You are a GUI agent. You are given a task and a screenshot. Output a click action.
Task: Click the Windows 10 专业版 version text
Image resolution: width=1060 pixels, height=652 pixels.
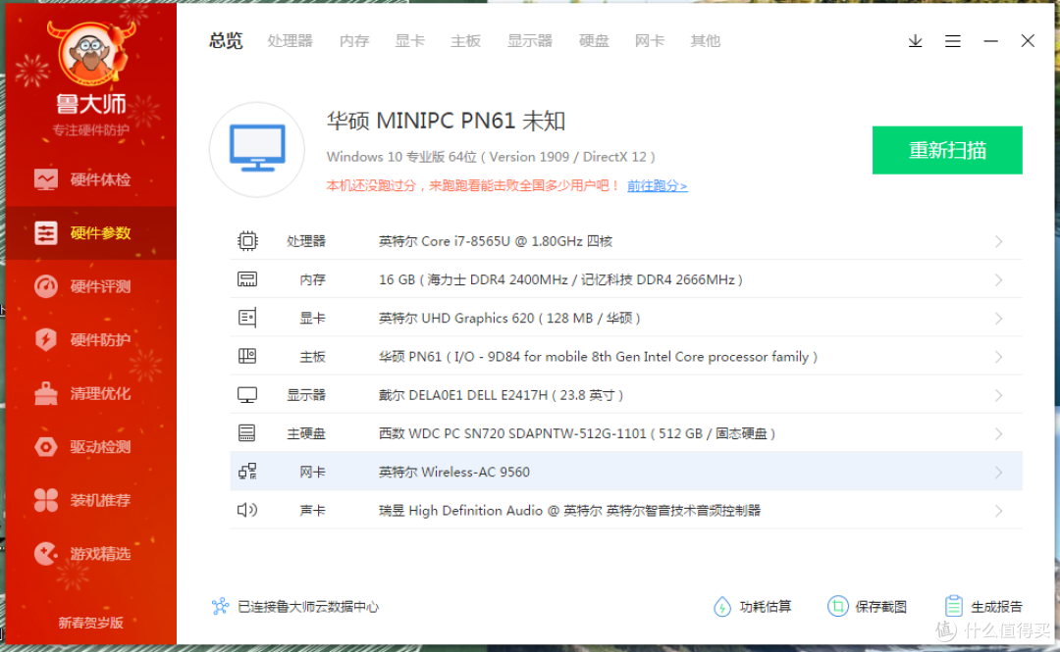pyautogui.click(x=491, y=157)
